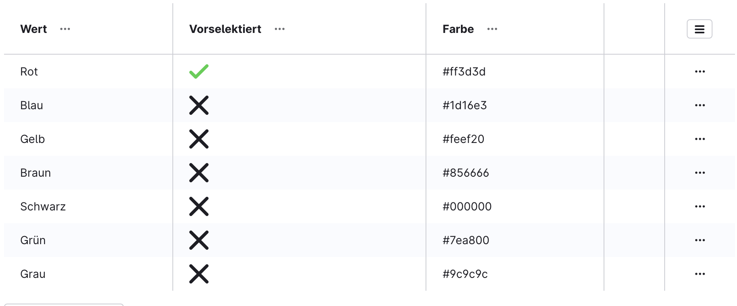Click the #9c9c9c color cell for Grau
This screenshot has height=306, width=737.
point(465,274)
